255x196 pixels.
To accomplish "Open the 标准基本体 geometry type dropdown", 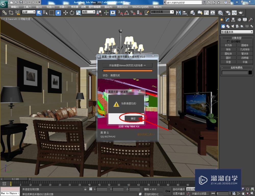I will point(237,32).
